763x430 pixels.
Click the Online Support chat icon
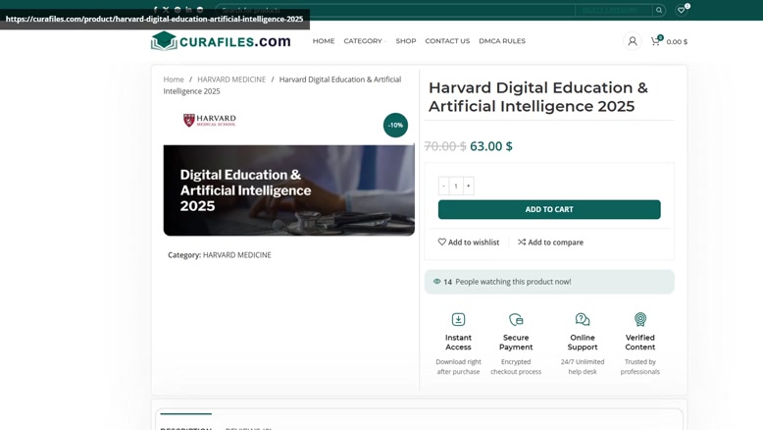pos(583,319)
